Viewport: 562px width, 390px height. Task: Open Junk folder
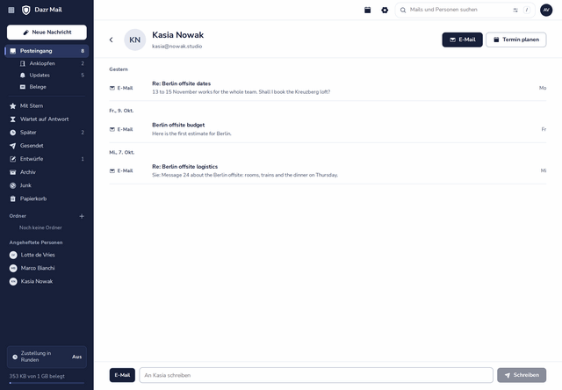pos(47,185)
